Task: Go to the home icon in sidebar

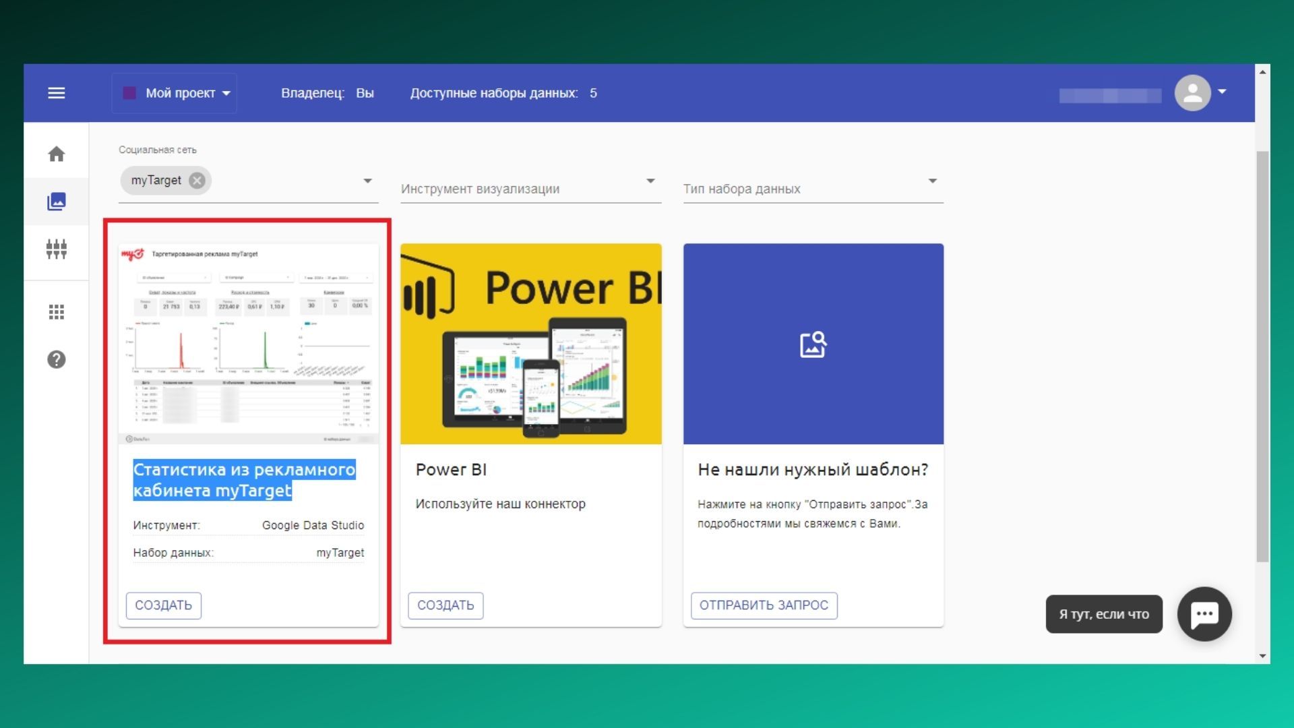Action: coord(57,154)
